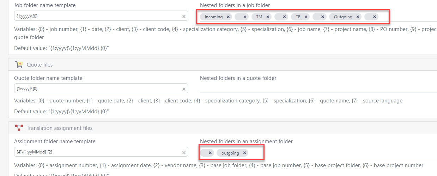Screen dimensions: 437x176
Task: Select the outgoing chip label in assignment folder
Action: (x=230, y=153)
